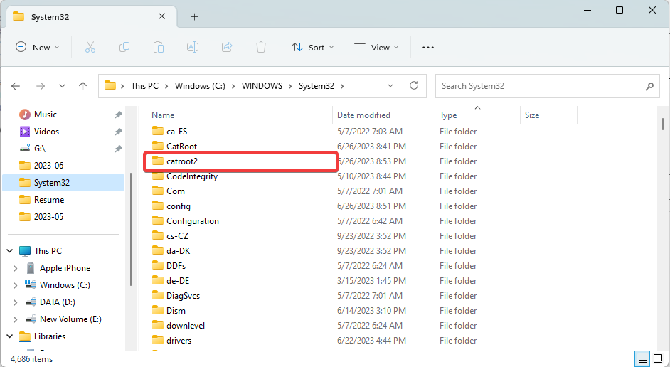
Task: Open a new tab with plus button
Action: [194, 16]
